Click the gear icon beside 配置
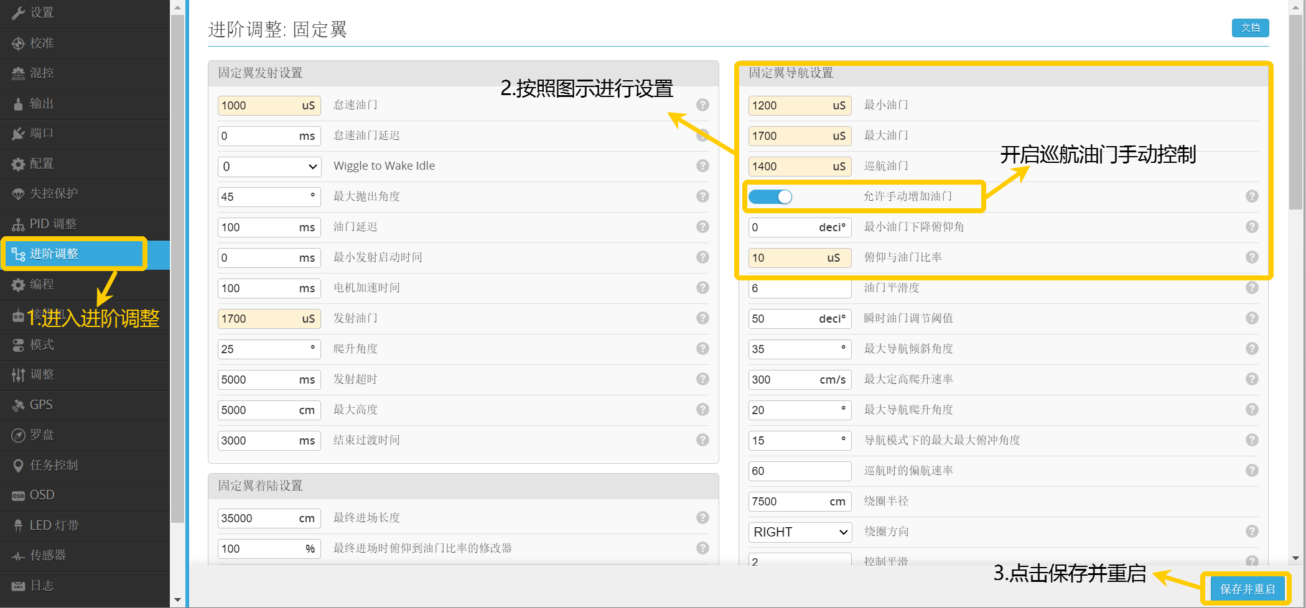The height and width of the screenshot is (608, 1306). coord(18,164)
